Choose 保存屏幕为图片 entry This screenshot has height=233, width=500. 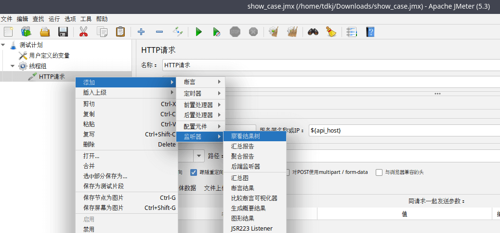coord(126,208)
